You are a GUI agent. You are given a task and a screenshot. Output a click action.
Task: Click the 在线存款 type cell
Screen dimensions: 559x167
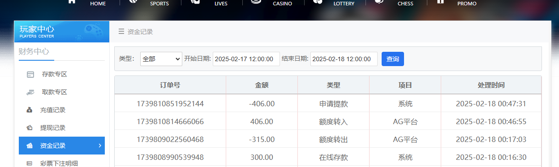coord(333,157)
